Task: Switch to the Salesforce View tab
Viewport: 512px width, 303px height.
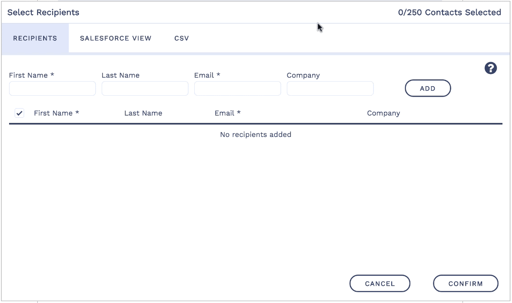Action: click(x=115, y=38)
